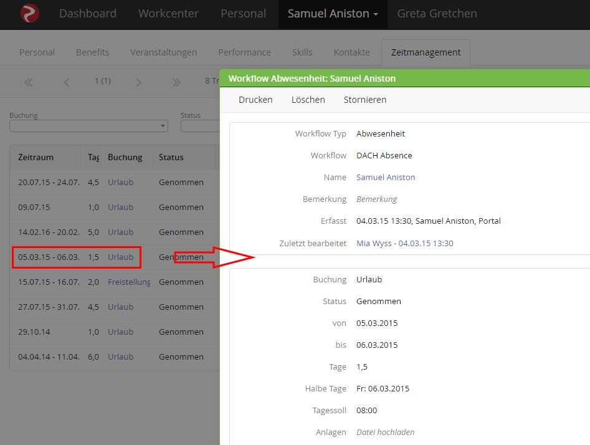This screenshot has height=445, width=590.
Task: Open Mia Wyss last edited link
Action: point(405,244)
